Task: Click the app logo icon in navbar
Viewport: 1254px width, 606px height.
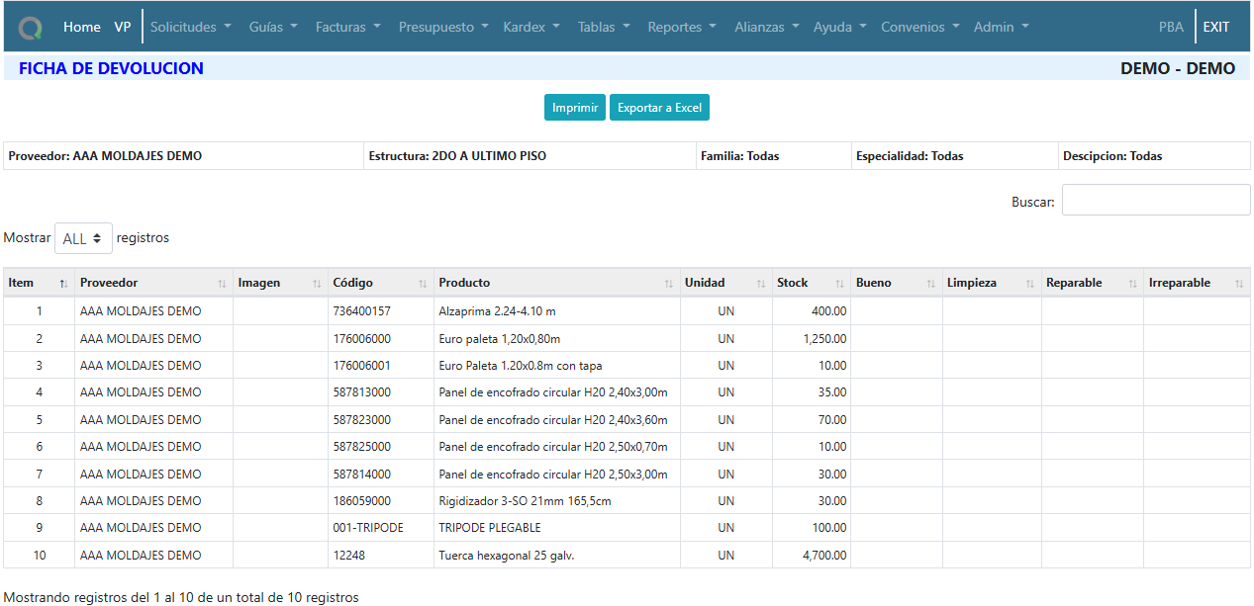Action: click(31, 28)
